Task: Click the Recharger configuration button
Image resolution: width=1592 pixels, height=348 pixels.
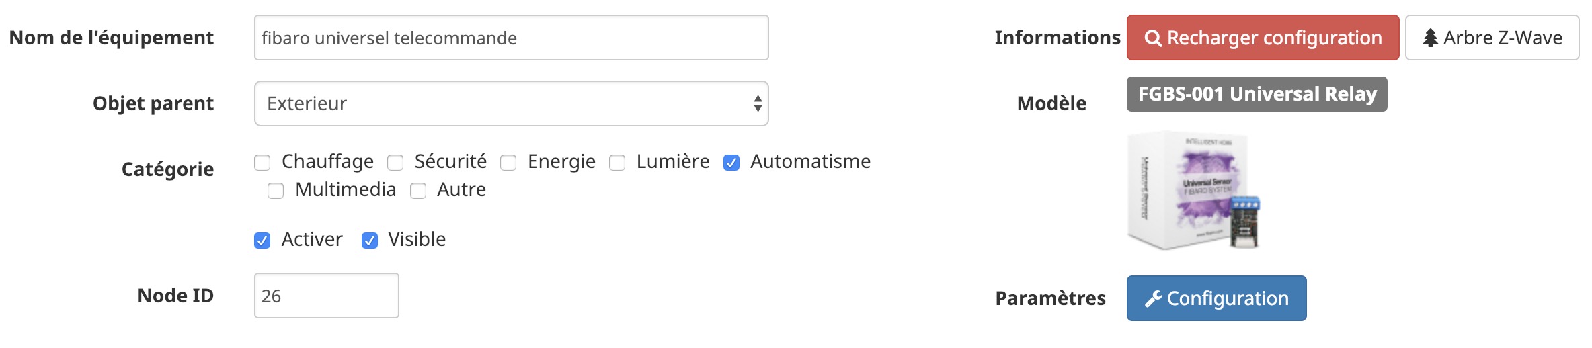Action: click(x=1263, y=38)
